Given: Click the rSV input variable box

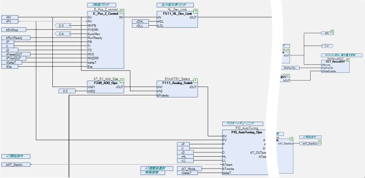Looking at the screenshot, I should 9,17.
